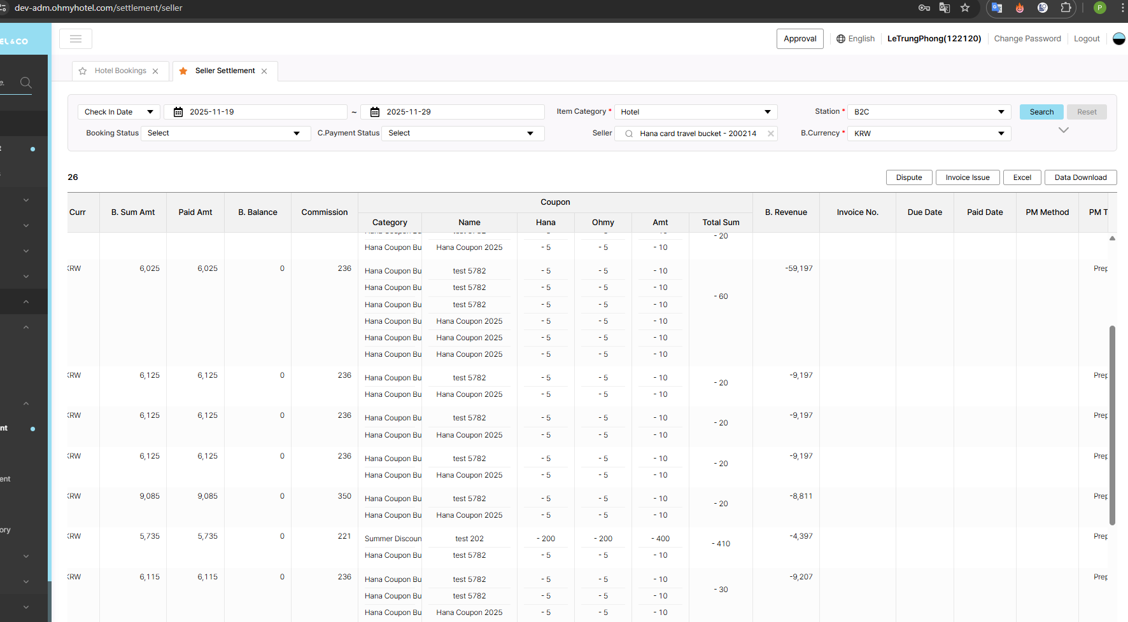Image resolution: width=1128 pixels, height=622 pixels.
Task: Open the Booking Status dropdown
Action: point(224,134)
